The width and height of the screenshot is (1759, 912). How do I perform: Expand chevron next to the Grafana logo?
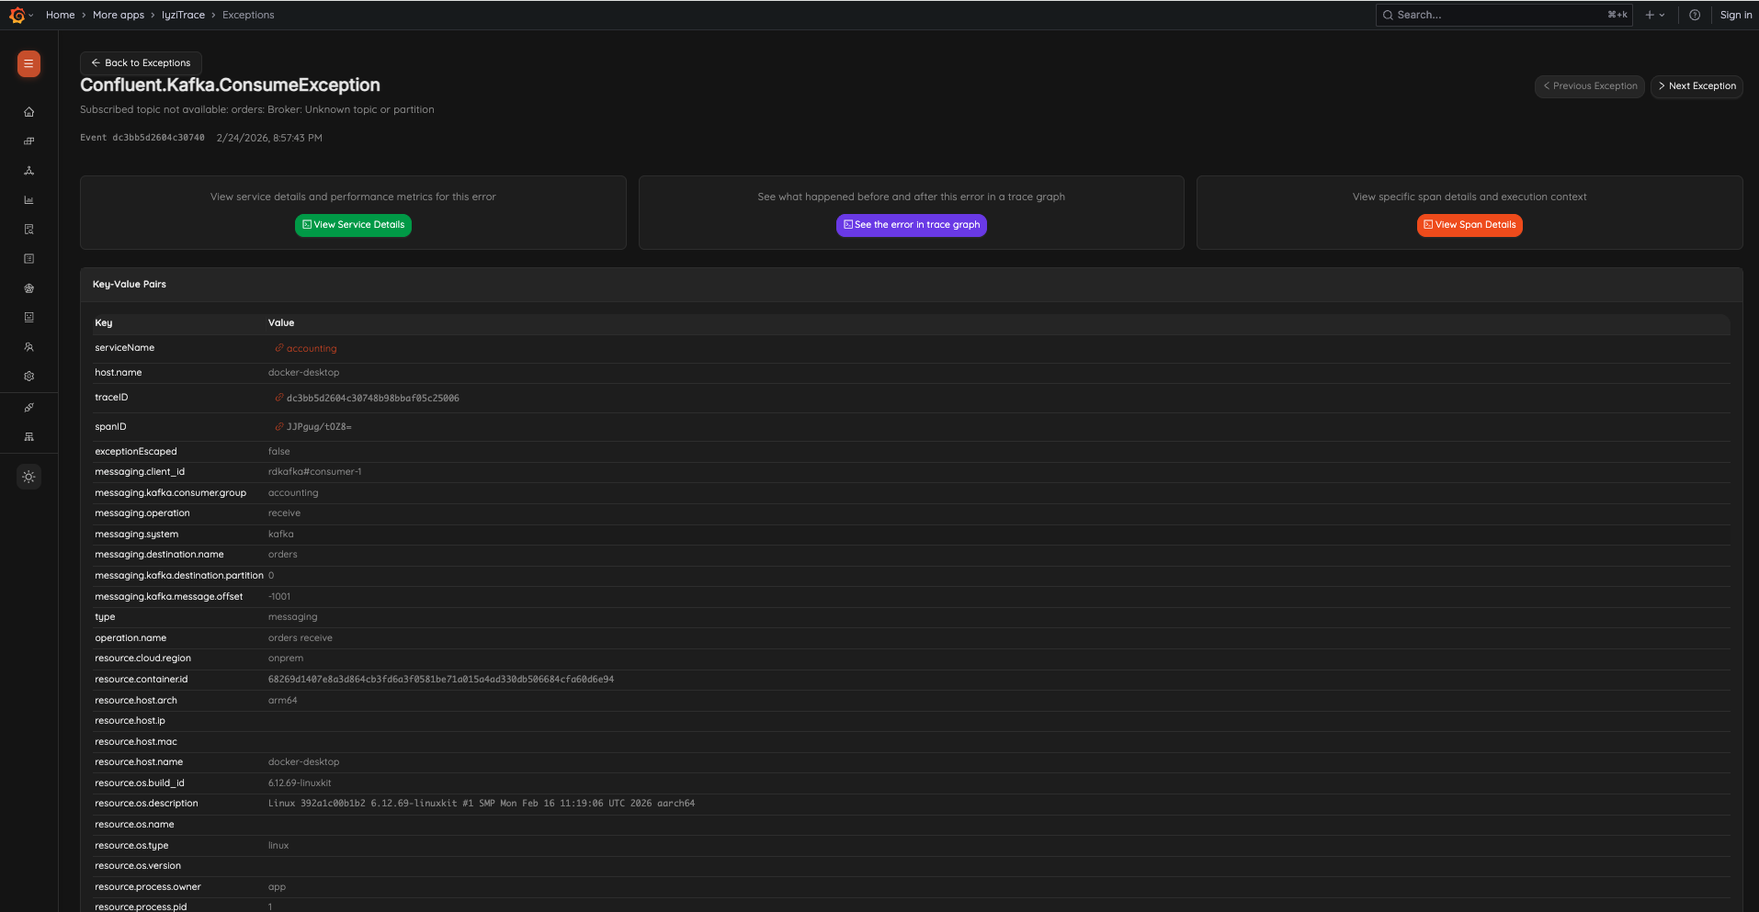coord(31,15)
